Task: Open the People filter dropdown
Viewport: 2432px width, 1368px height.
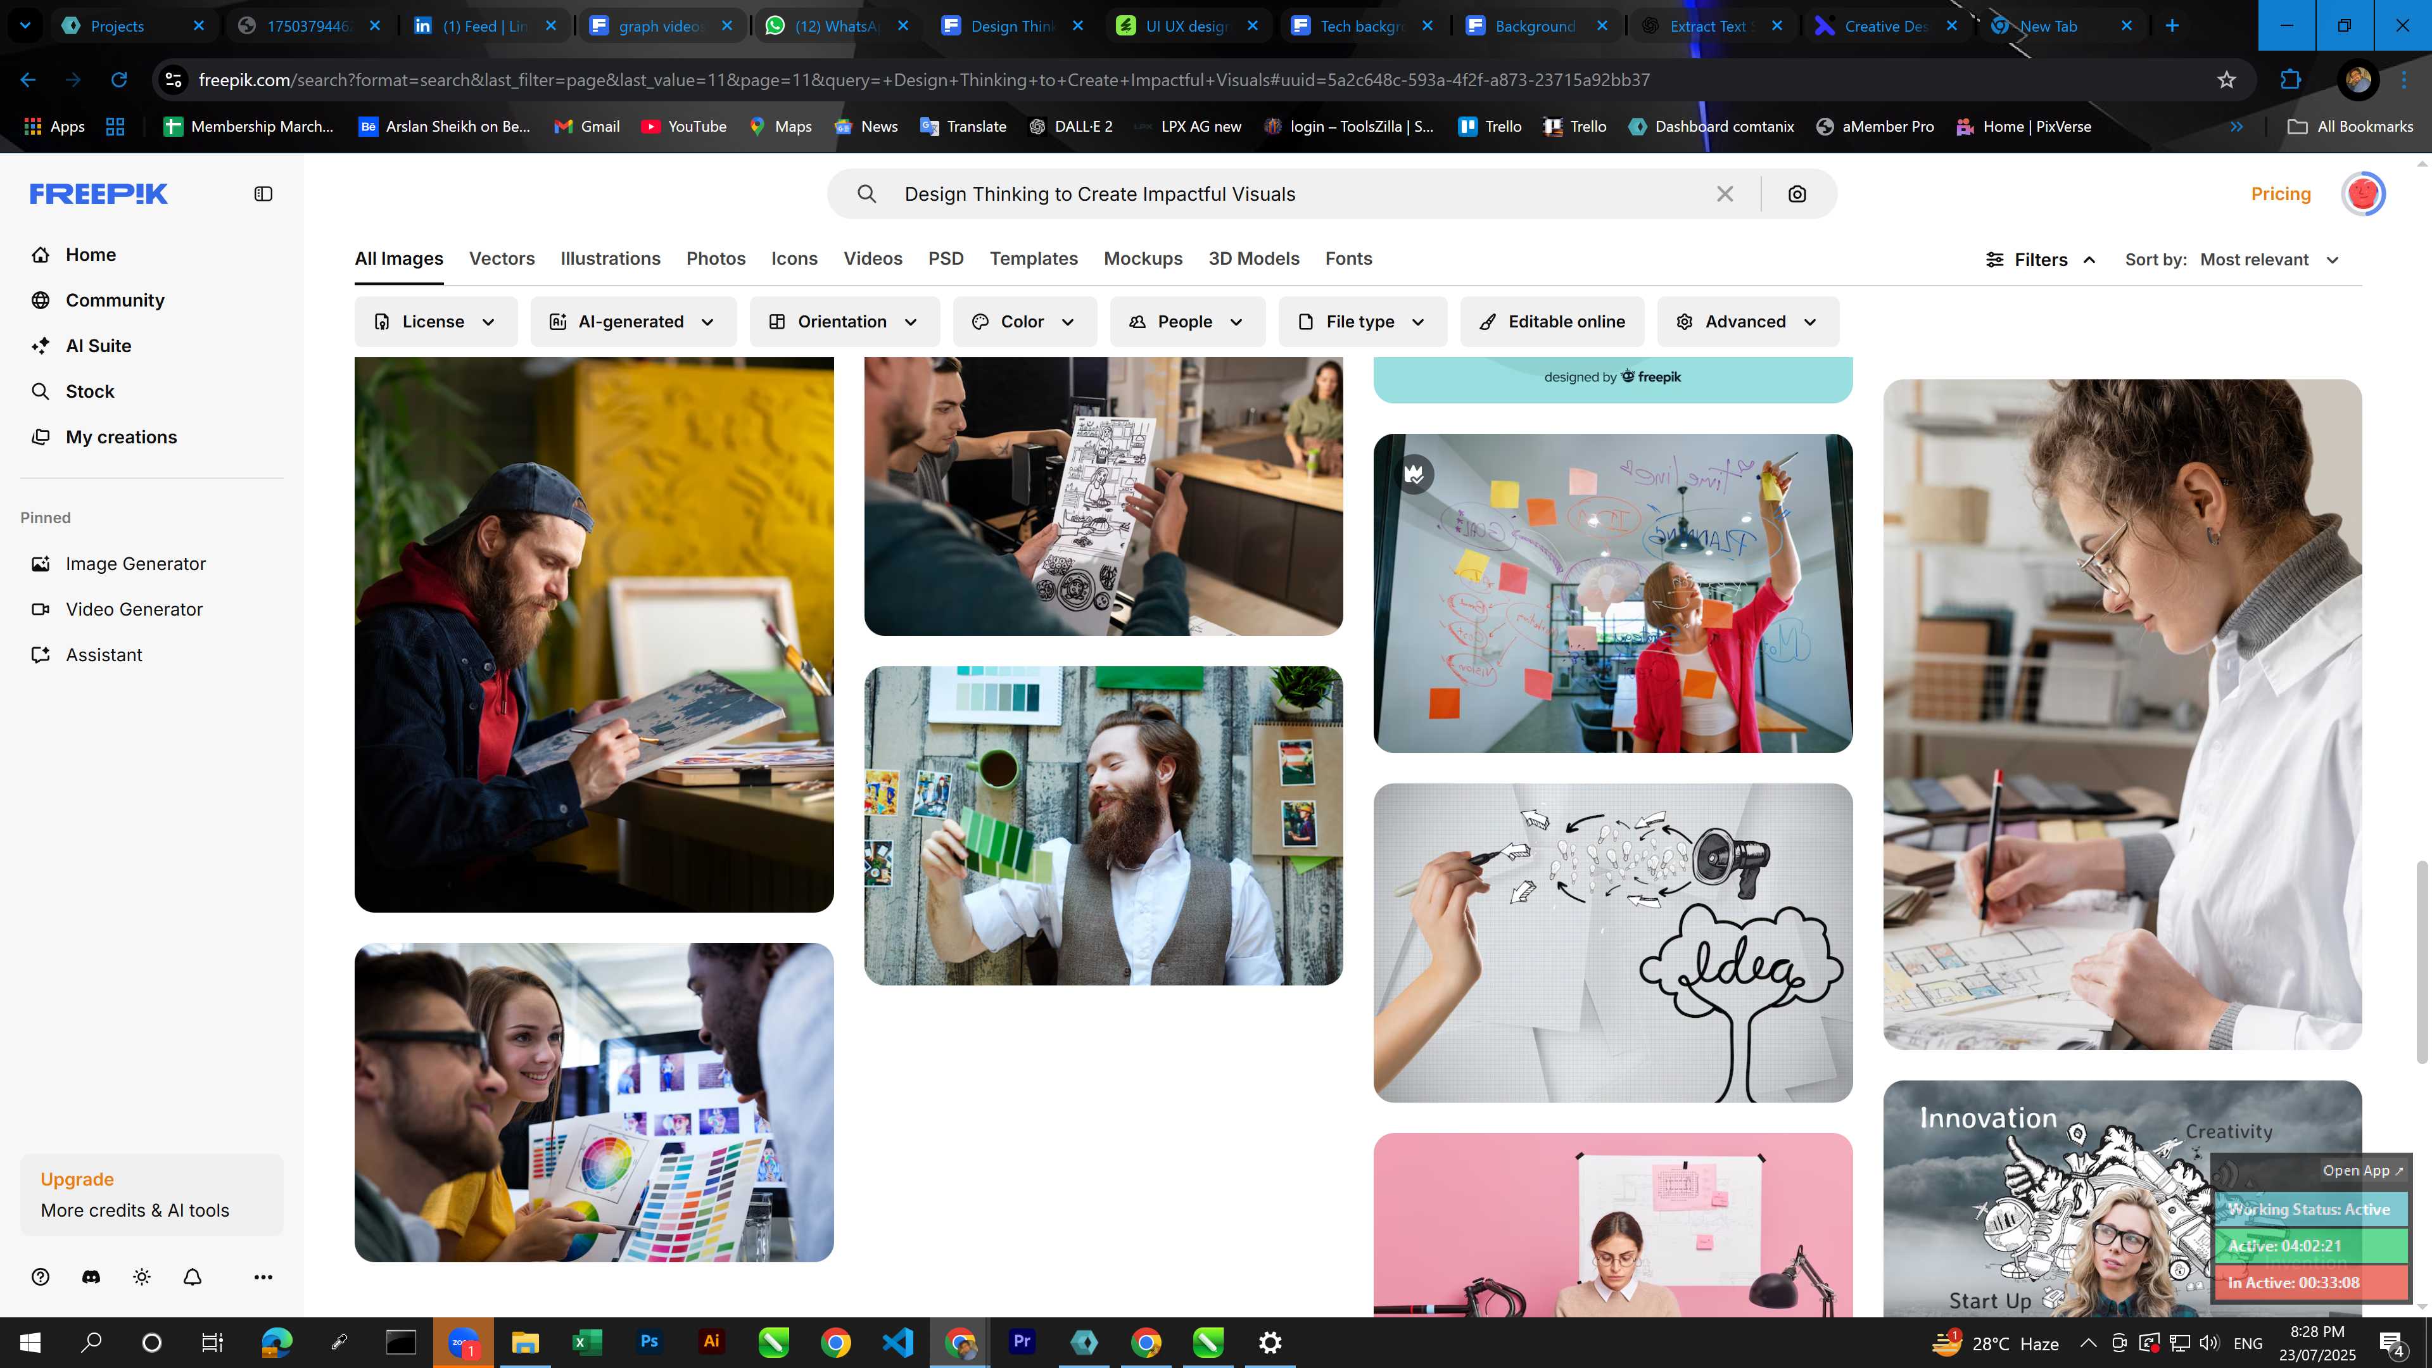Action: tap(1187, 322)
